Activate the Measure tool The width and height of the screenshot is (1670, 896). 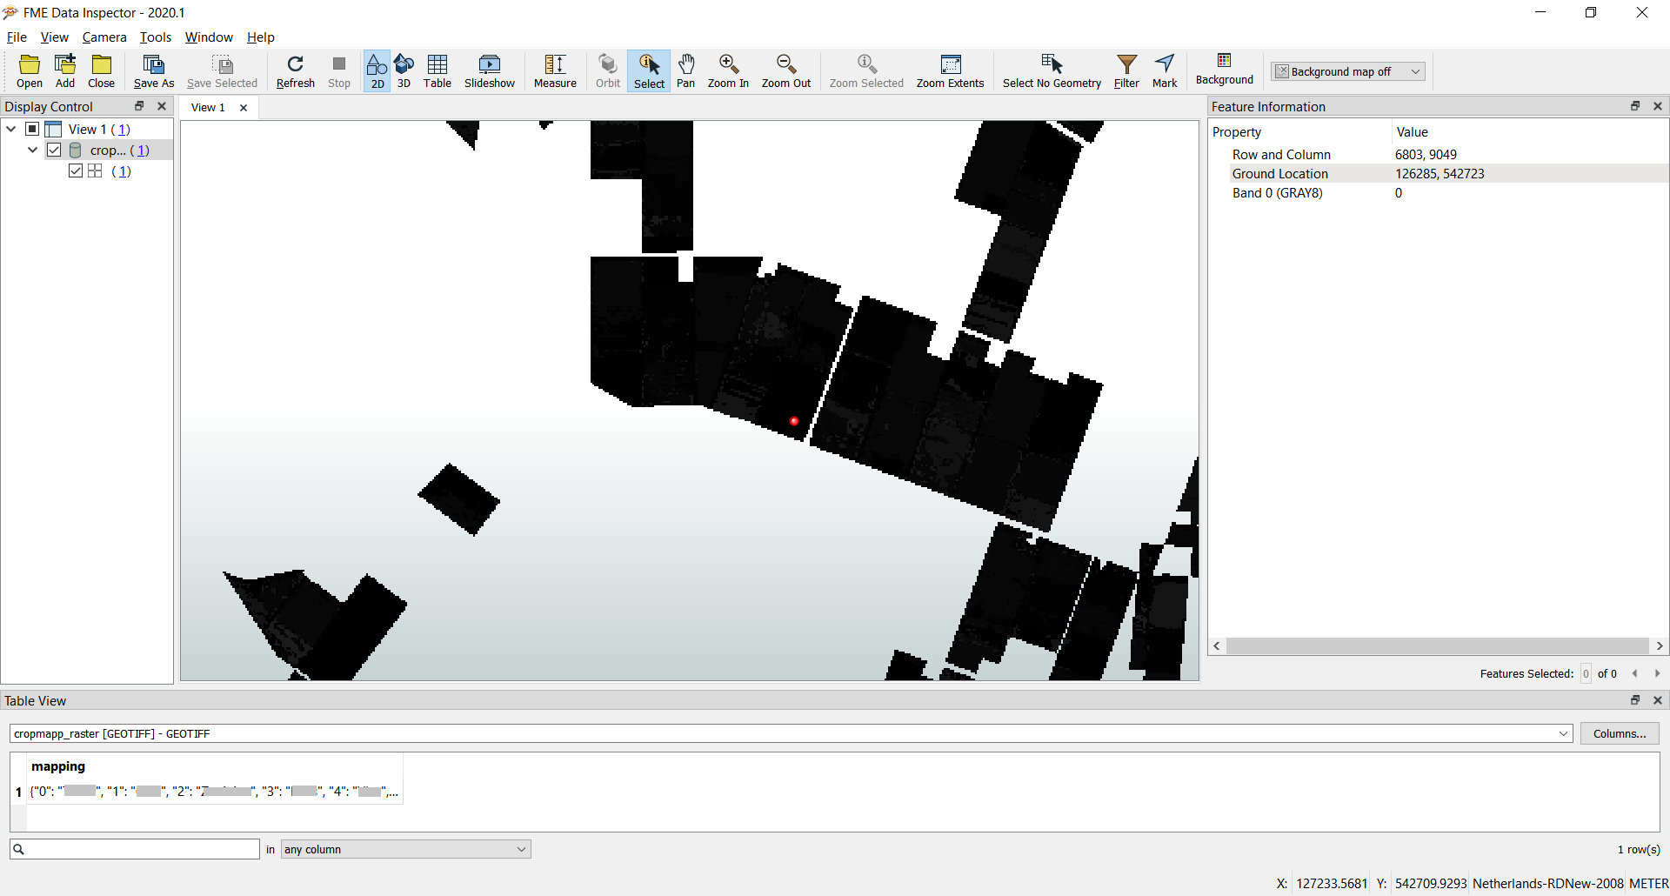(555, 71)
